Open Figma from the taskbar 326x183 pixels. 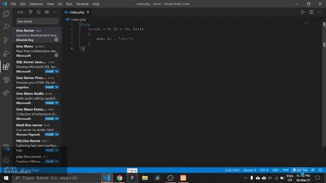click(132, 178)
